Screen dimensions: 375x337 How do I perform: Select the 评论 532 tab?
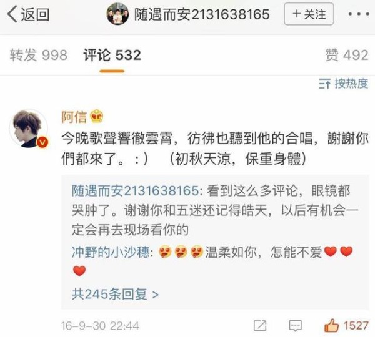112,55
